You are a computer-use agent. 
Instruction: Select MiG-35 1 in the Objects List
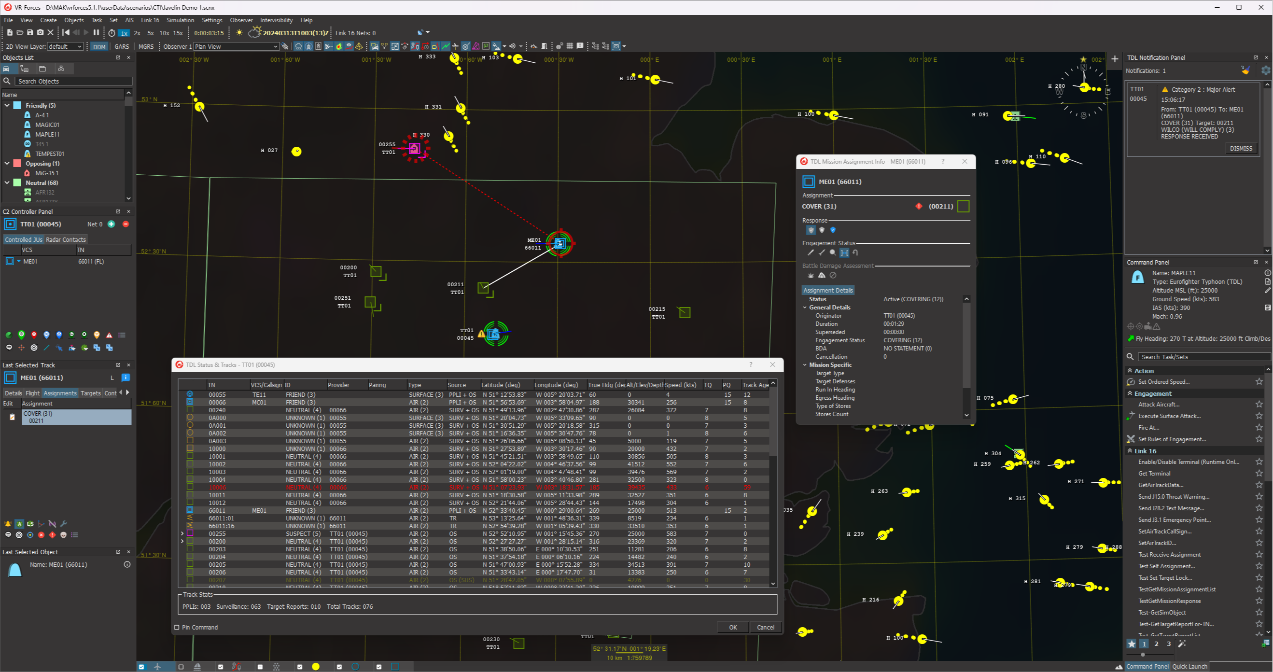pos(46,173)
